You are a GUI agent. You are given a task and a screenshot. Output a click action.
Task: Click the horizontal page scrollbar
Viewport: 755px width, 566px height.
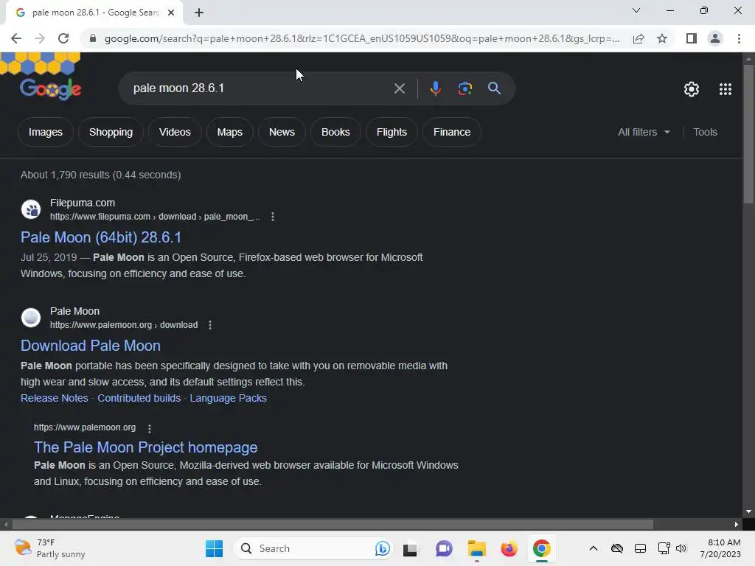[x=333, y=524]
